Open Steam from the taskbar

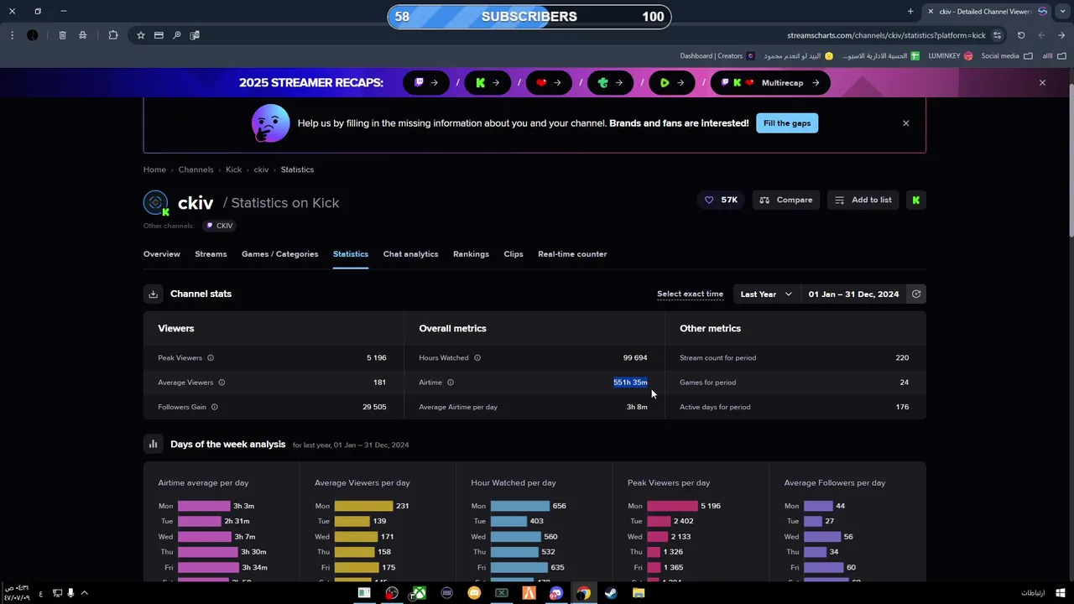coord(611,593)
